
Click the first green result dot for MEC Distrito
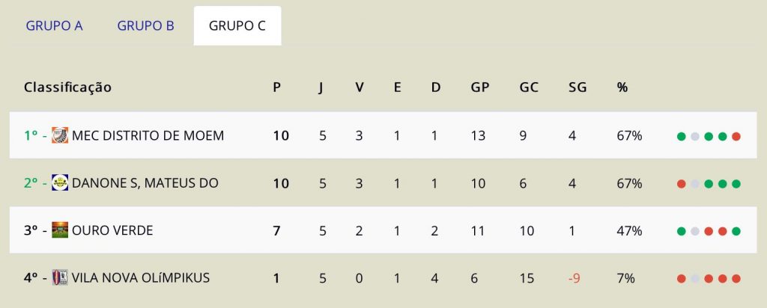[x=681, y=137]
